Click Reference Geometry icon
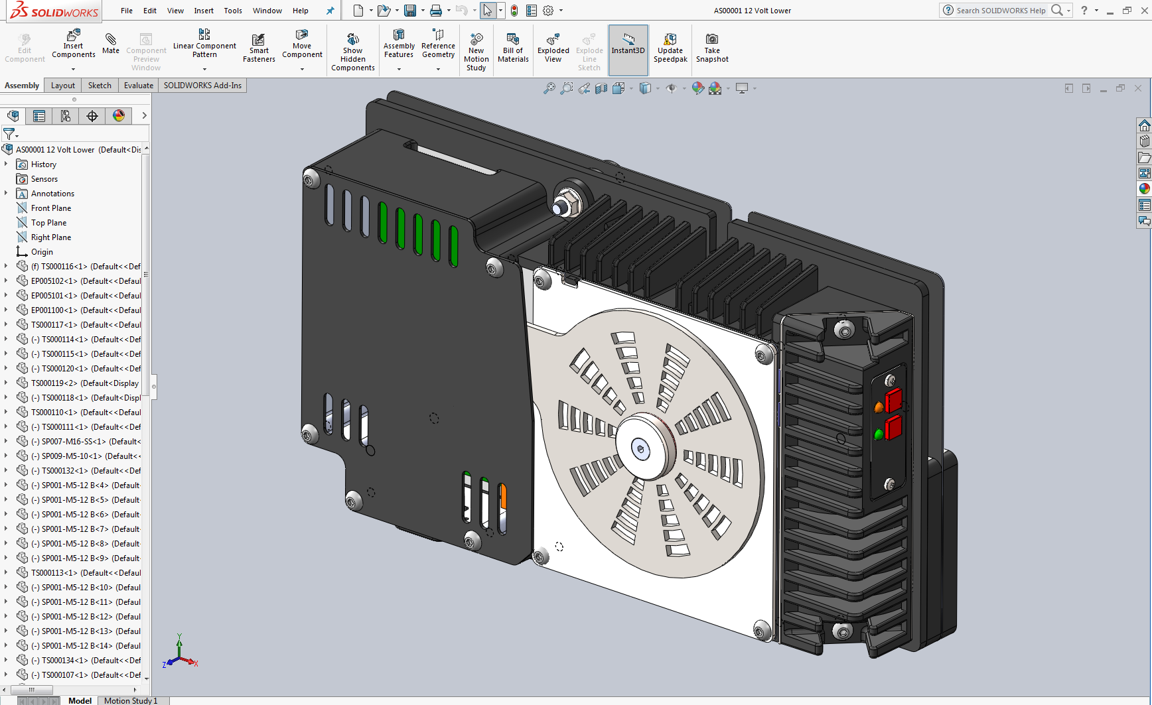Viewport: 1152px width, 705px height. [438, 44]
